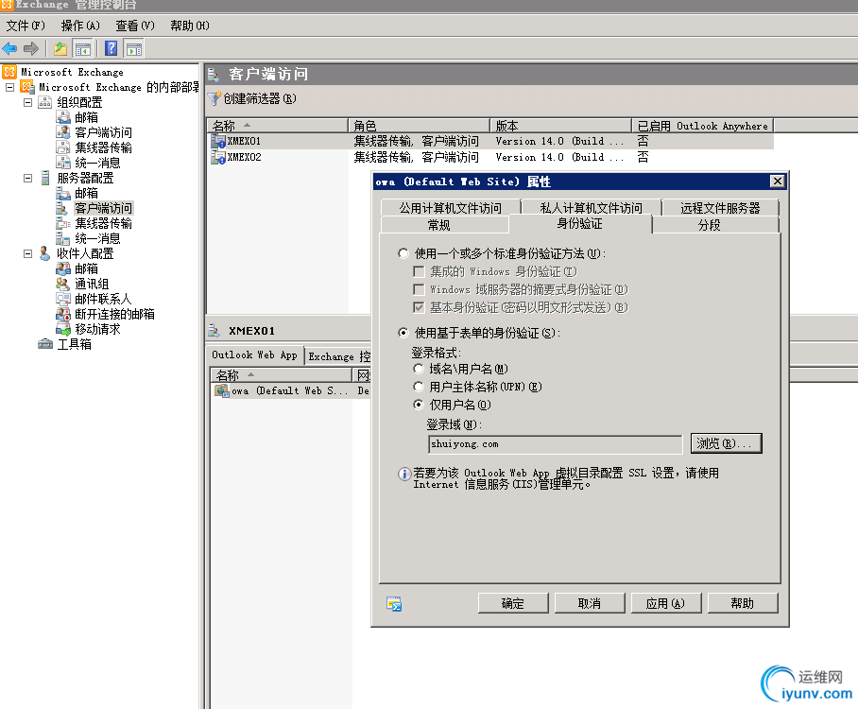Switch to the 常规 tab
Image resolution: width=858 pixels, height=709 pixels.
pos(444,224)
